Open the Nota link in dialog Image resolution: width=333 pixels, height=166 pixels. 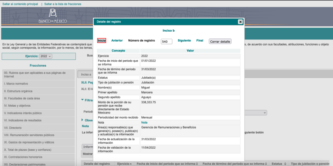pos(144,123)
